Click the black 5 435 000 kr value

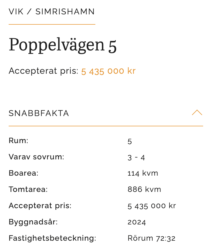152,206
